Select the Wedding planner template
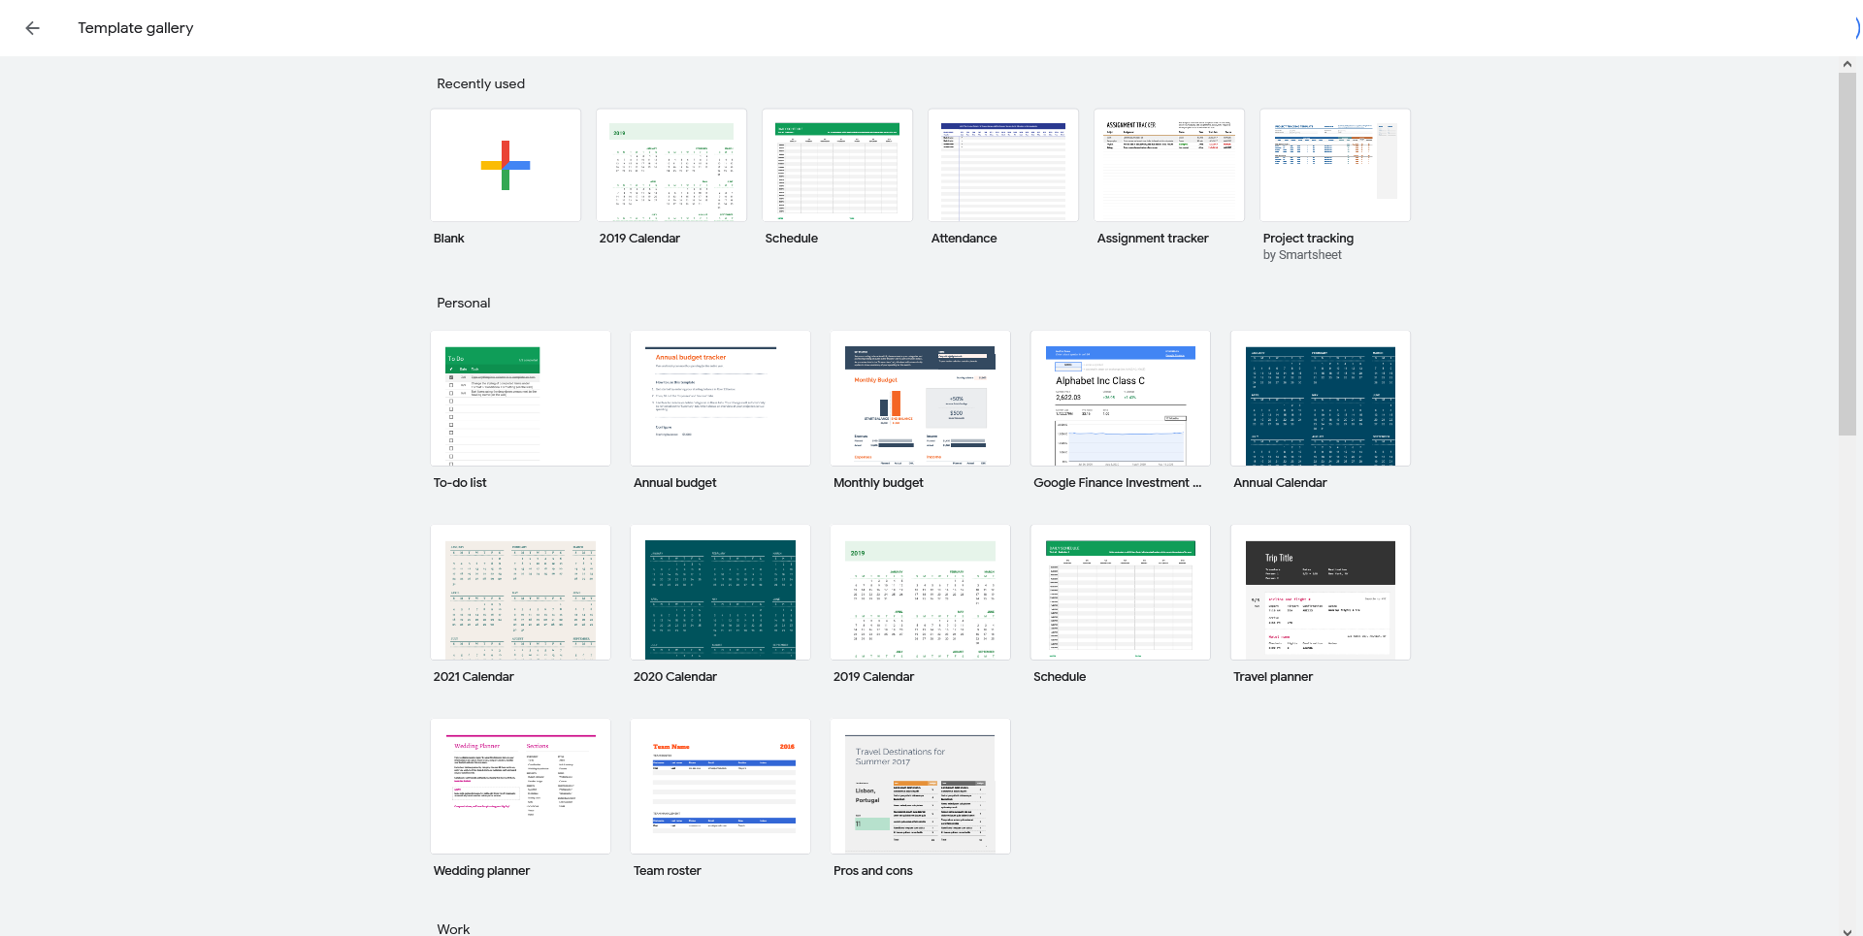This screenshot has width=1863, height=936. 520,787
